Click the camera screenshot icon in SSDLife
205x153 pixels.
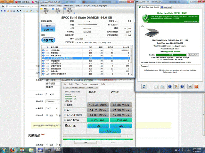pos(190,86)
